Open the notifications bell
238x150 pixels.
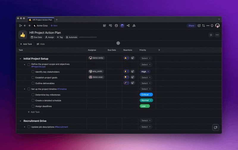click(212, 26)
